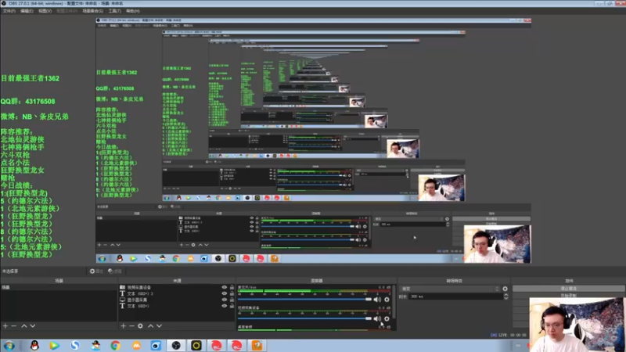This screenshot has width=626, height=352.
Task: Hide the 文本 (GDI+) 3 source
Action: [224, 293]
